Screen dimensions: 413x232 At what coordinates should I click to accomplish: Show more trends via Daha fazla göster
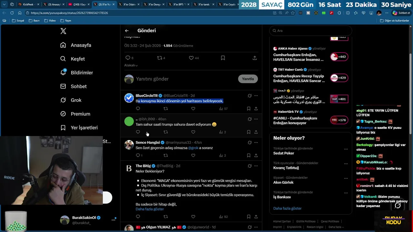(287, 208)
